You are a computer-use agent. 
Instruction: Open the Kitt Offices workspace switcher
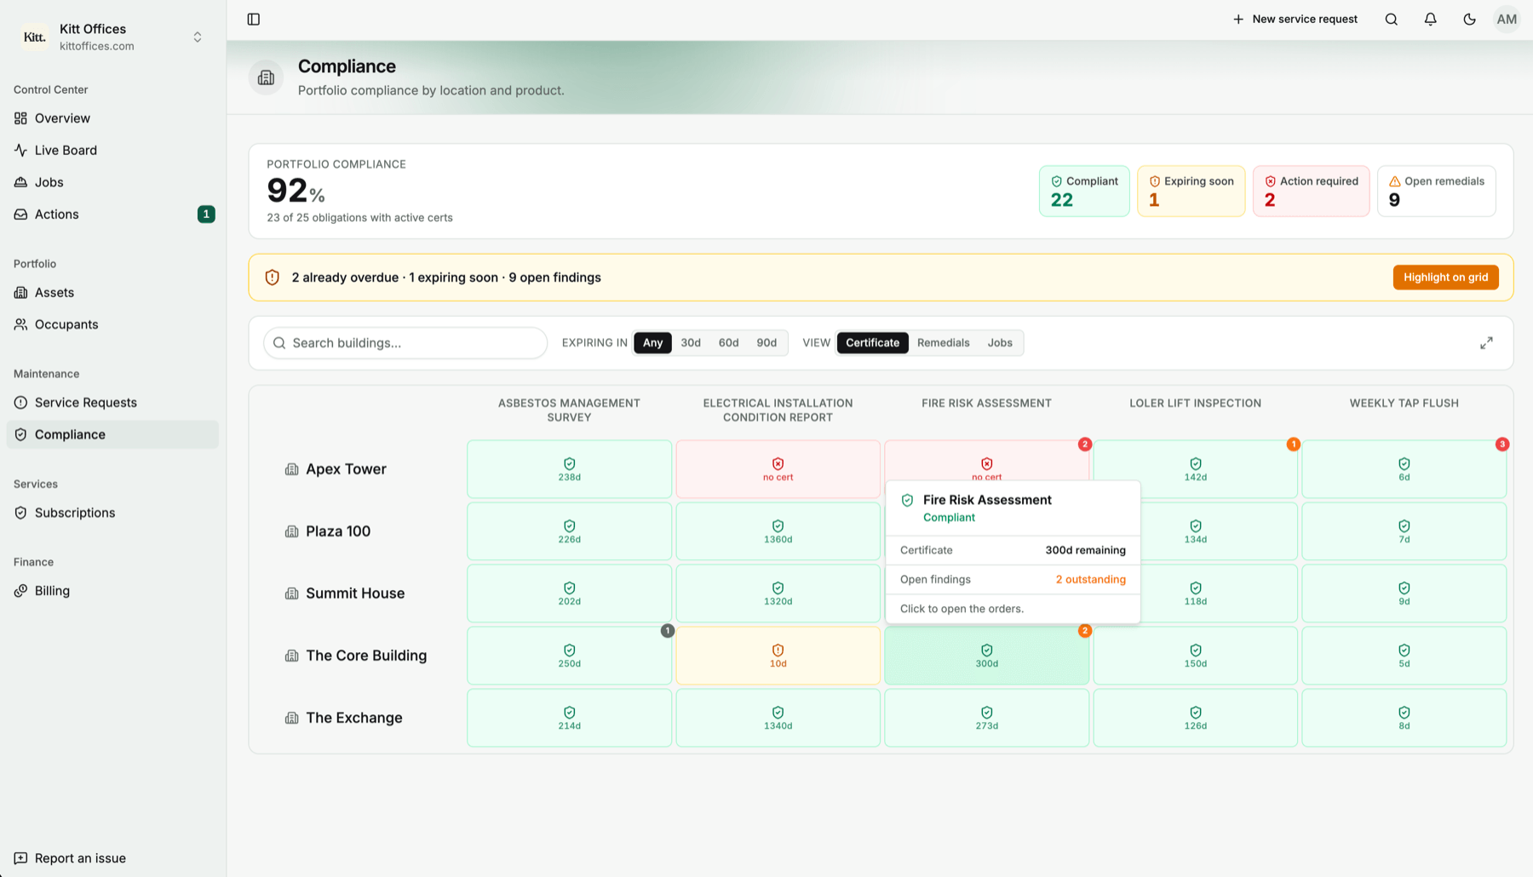[x=112, y=37]
